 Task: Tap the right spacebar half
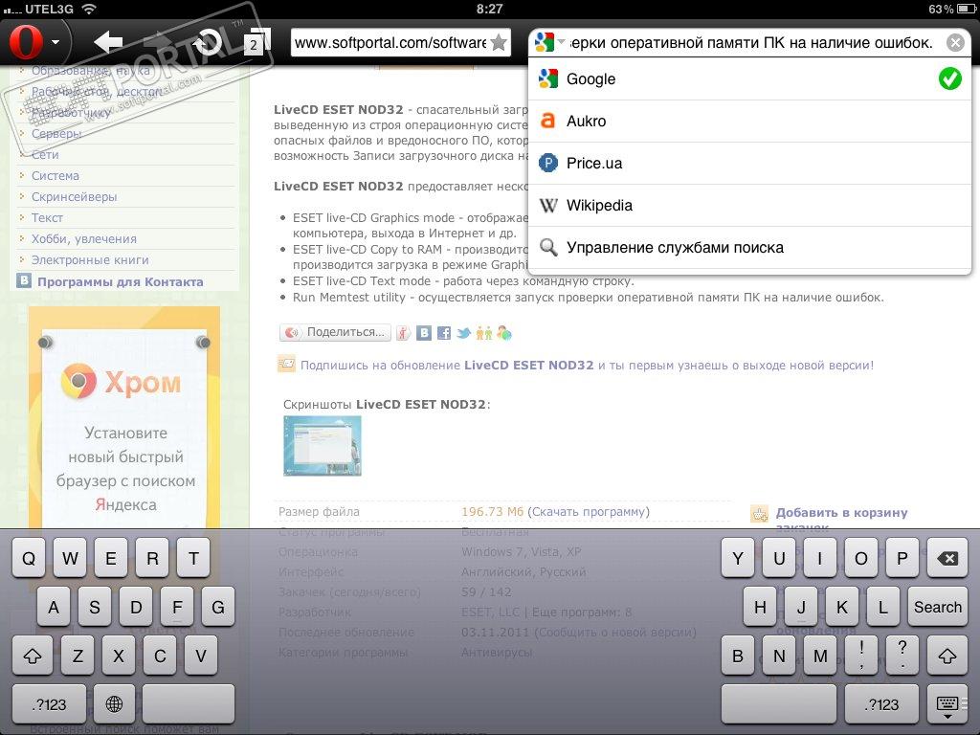coord(779,704)
